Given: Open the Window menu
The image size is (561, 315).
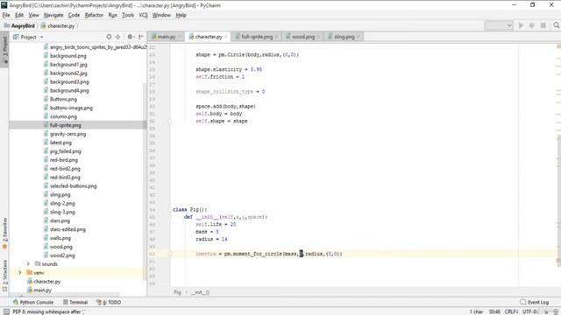Looking at the screenshot, I should (x=161, y=15).
